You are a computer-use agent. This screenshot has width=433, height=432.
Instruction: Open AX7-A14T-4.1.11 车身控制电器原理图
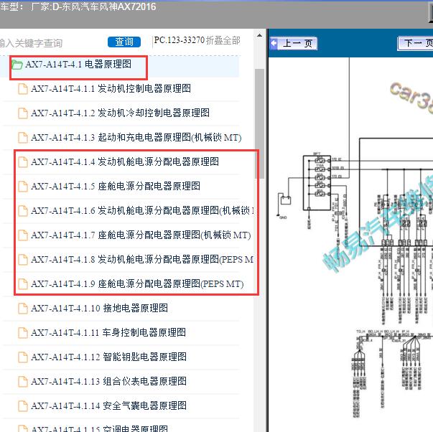pyautogui.click(x=108, y=333)
